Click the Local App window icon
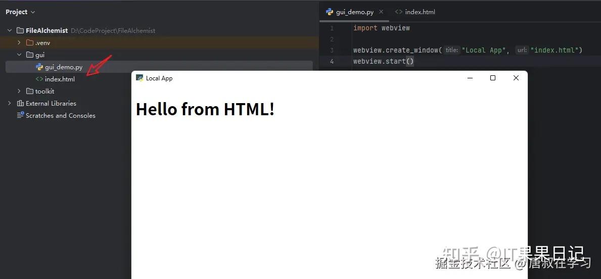The height and width of the screenshot is (279, 601). click(140, 78)
